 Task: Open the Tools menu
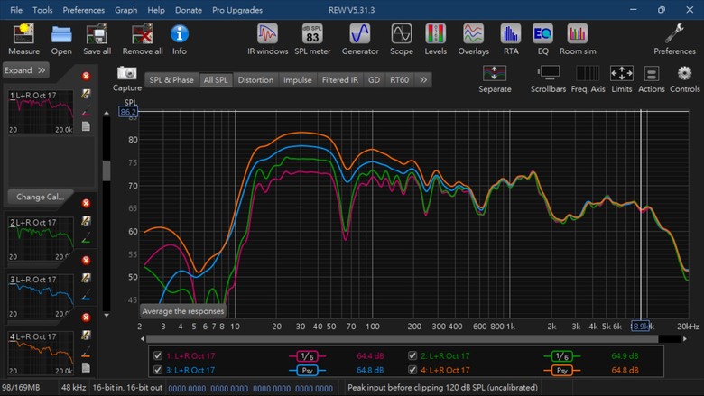[x=42, y=10]
